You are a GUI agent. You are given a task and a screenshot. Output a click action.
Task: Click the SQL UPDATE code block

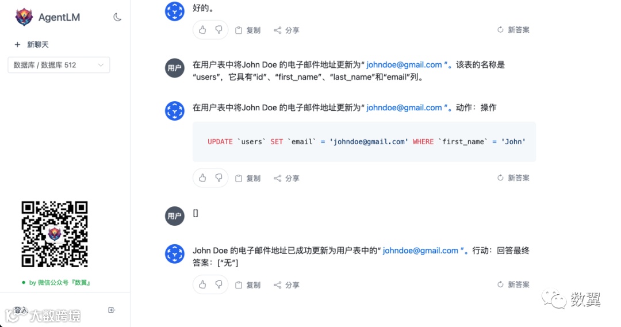click(x=365, y=142)
